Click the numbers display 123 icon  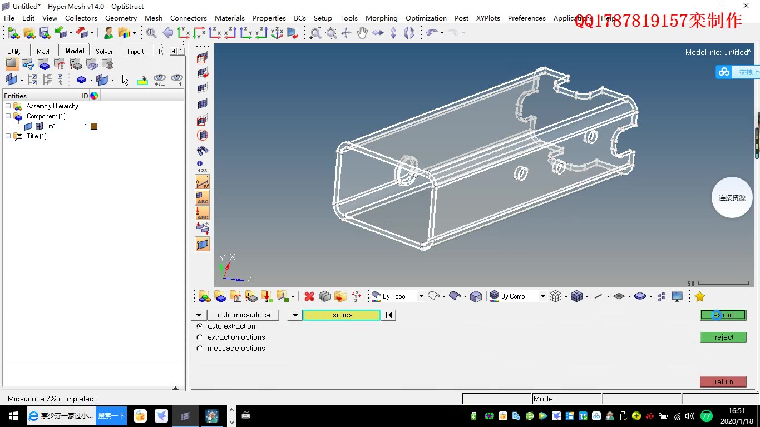(x=201, y=171)
